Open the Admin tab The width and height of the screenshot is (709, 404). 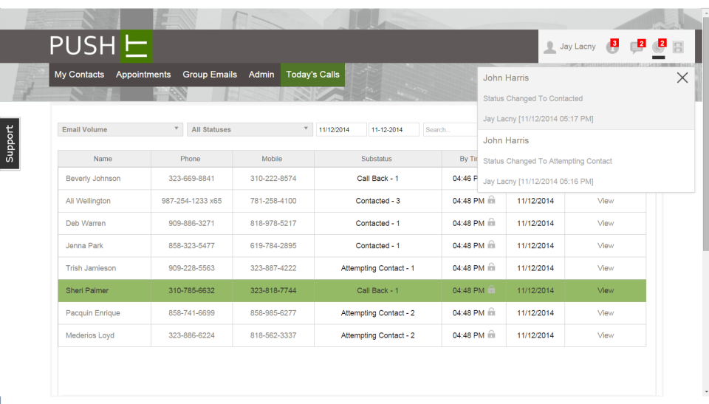tap(261, 75)
